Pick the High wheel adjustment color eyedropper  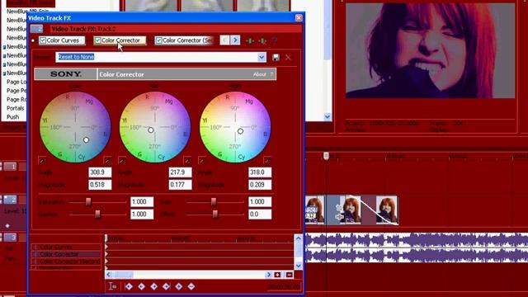pos(267,161)
